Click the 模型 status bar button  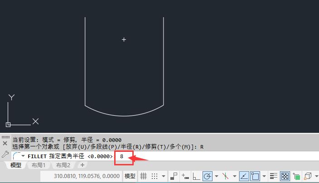[130, 176]
